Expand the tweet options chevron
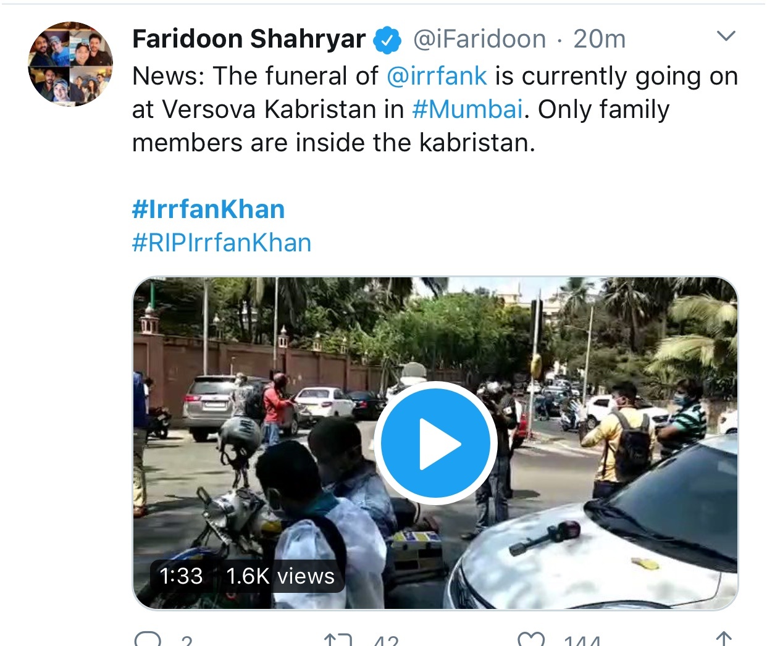Viewport: 767px width, 646px height. tap(726, 36)
